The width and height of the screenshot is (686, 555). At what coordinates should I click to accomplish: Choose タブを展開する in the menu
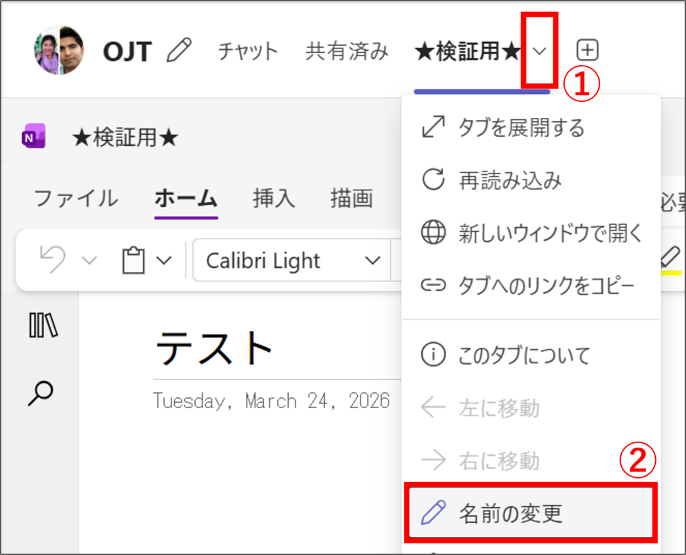click(x=521, y=127)
